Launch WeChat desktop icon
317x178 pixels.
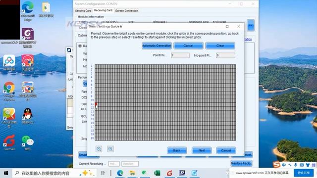coord(28,142)
